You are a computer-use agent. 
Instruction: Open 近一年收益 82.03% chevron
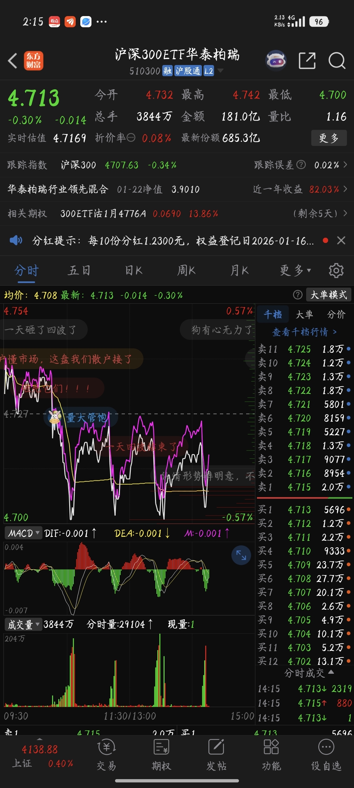point(345,189)
